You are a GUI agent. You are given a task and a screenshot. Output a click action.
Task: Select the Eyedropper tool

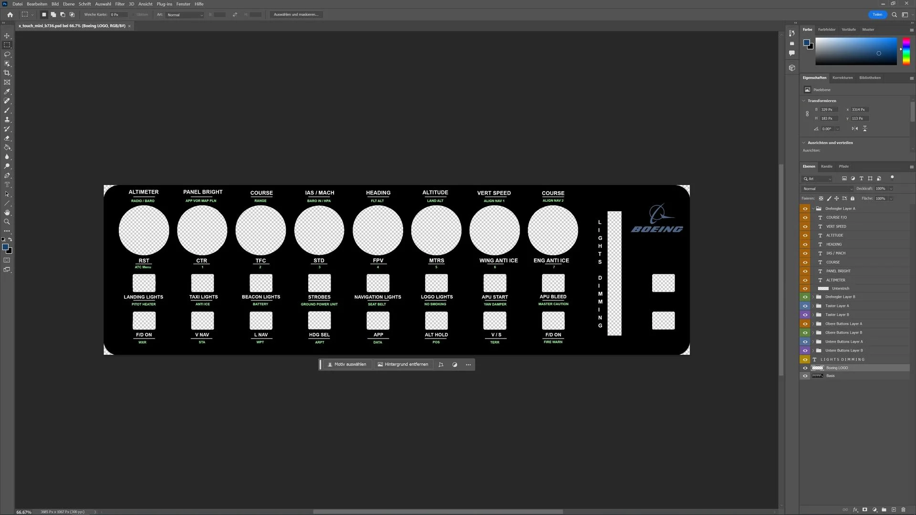7,92
